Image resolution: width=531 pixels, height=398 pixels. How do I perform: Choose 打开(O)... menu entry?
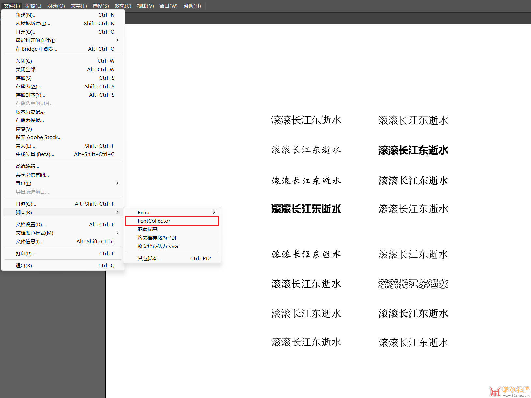click(x=63, y=32)
